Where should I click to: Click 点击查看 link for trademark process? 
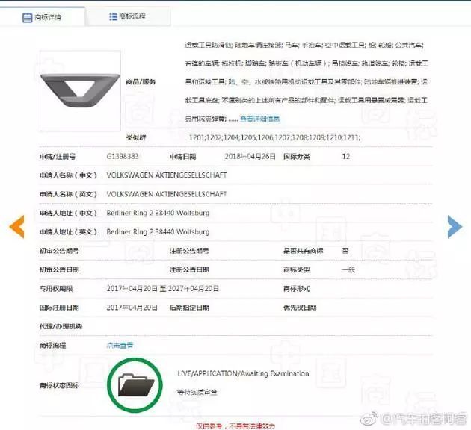pos(120,345)
